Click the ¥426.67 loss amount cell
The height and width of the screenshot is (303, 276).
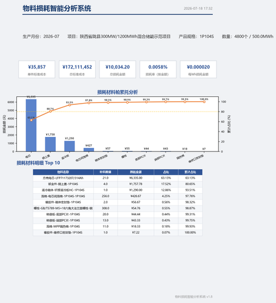[136, 196]
